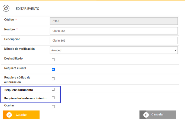
Task: Focus the Nombre text field
Action: (x=114, y=31)
